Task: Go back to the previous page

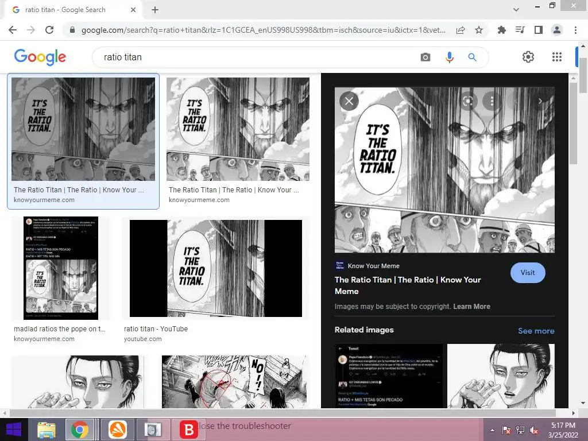Action: pyautogui.click(x=13, y=30)
